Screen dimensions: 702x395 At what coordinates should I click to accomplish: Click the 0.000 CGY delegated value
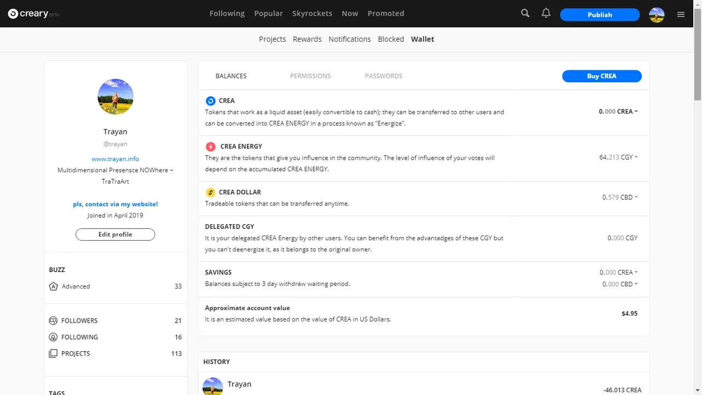(622, 238)
